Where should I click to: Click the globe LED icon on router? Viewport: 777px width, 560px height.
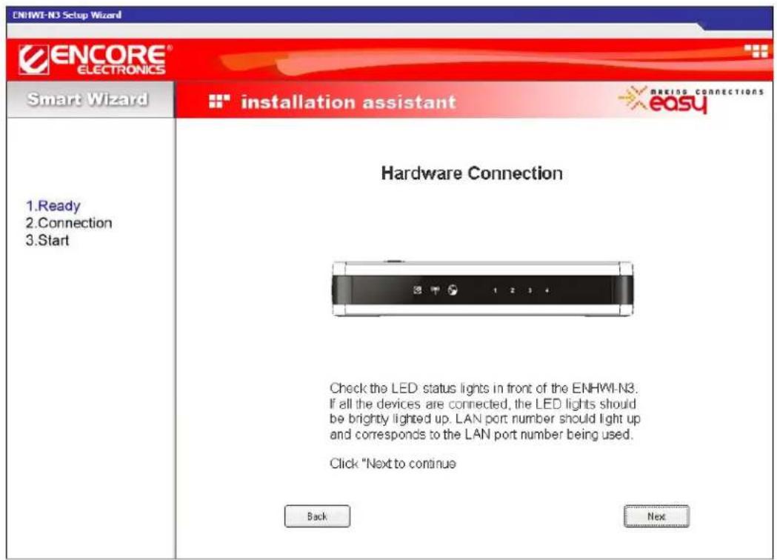tap(453, 290)
